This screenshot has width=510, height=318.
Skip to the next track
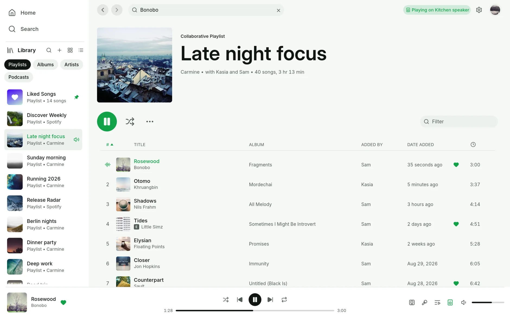(270, 300)
